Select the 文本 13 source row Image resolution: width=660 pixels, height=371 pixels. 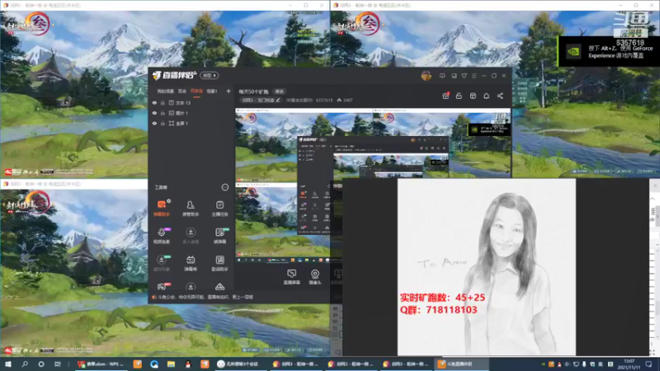point(191,102)
